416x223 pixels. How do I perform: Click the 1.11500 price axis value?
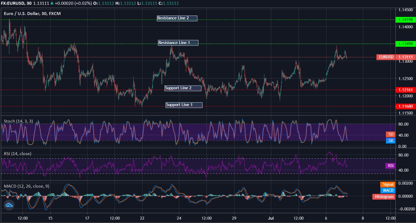pyautogui.click(x=405, y=113)
